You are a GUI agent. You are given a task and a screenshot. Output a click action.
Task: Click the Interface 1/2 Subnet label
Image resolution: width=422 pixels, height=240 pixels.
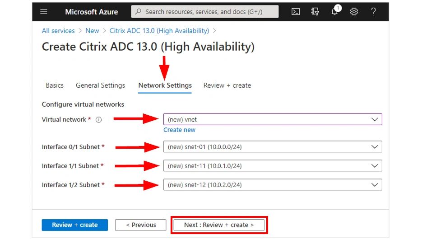point(71,185)
